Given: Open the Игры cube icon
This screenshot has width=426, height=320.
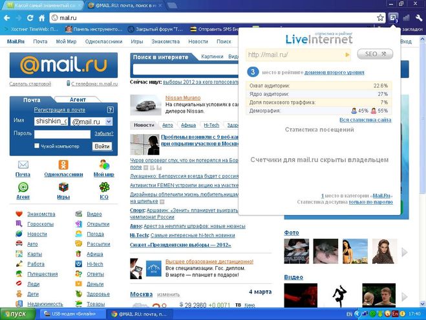Looking at the screenshot, I should pos(63,187).
